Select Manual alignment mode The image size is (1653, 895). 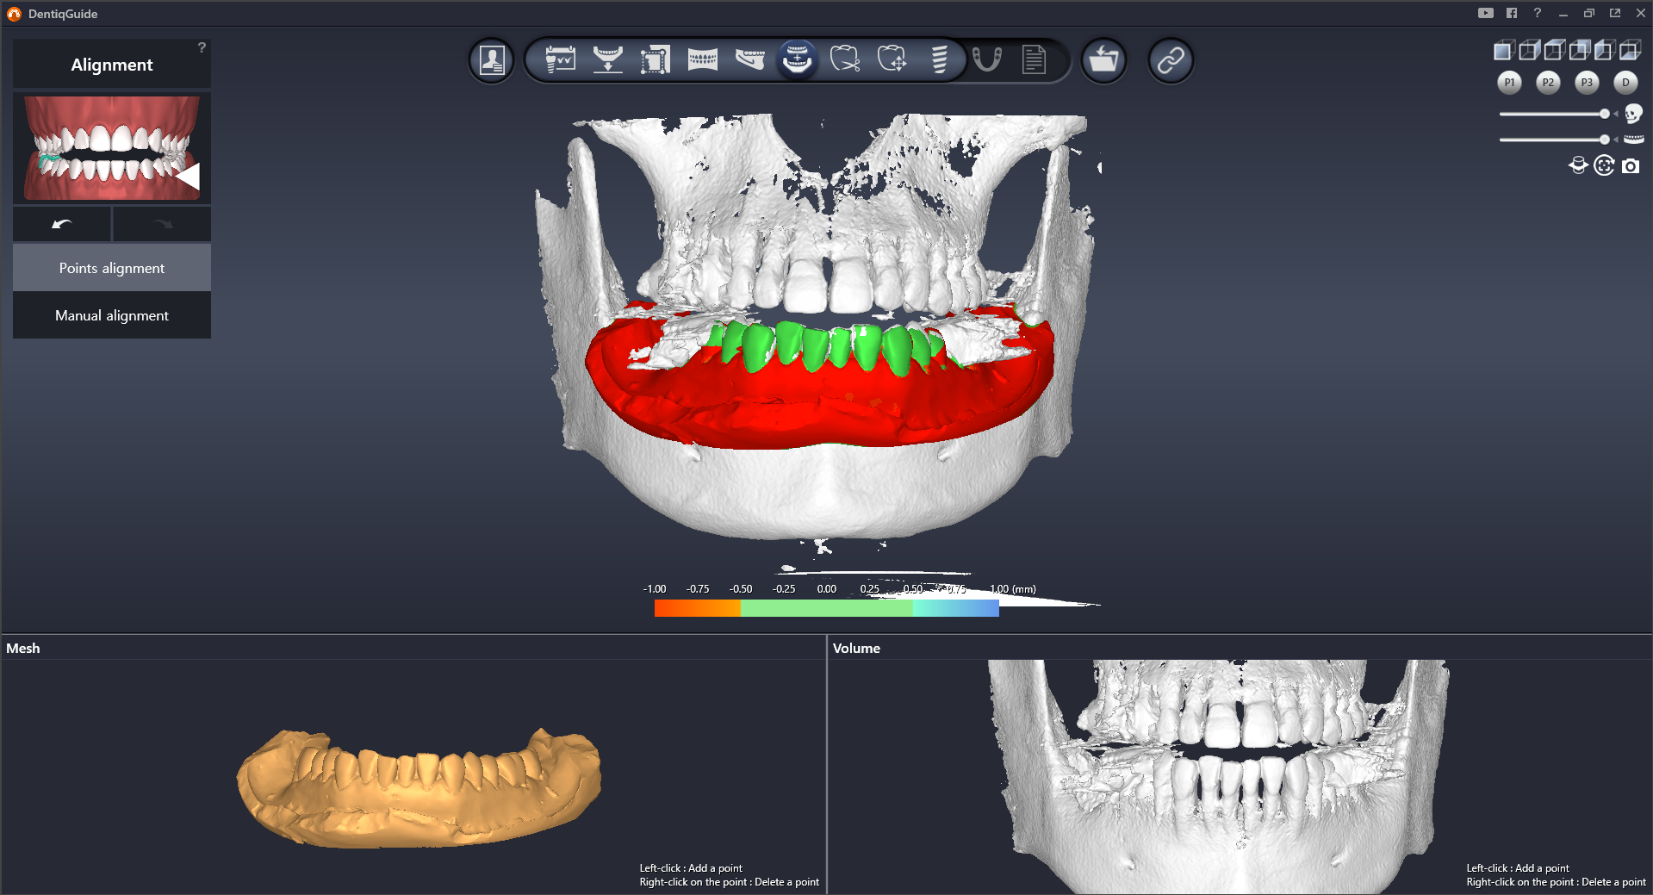(112, 315)
